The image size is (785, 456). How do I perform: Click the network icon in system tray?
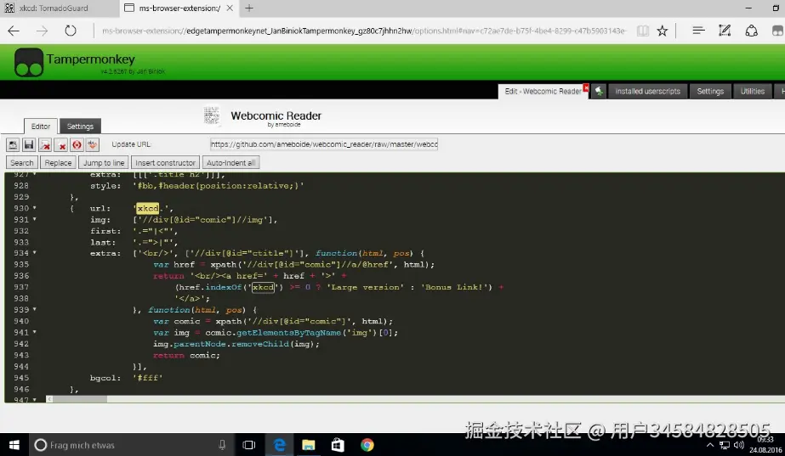point(725,445)
